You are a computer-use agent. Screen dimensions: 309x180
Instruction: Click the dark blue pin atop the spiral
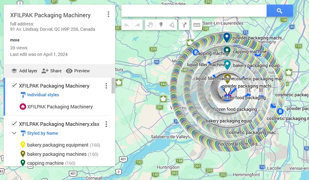click(227, 37)
